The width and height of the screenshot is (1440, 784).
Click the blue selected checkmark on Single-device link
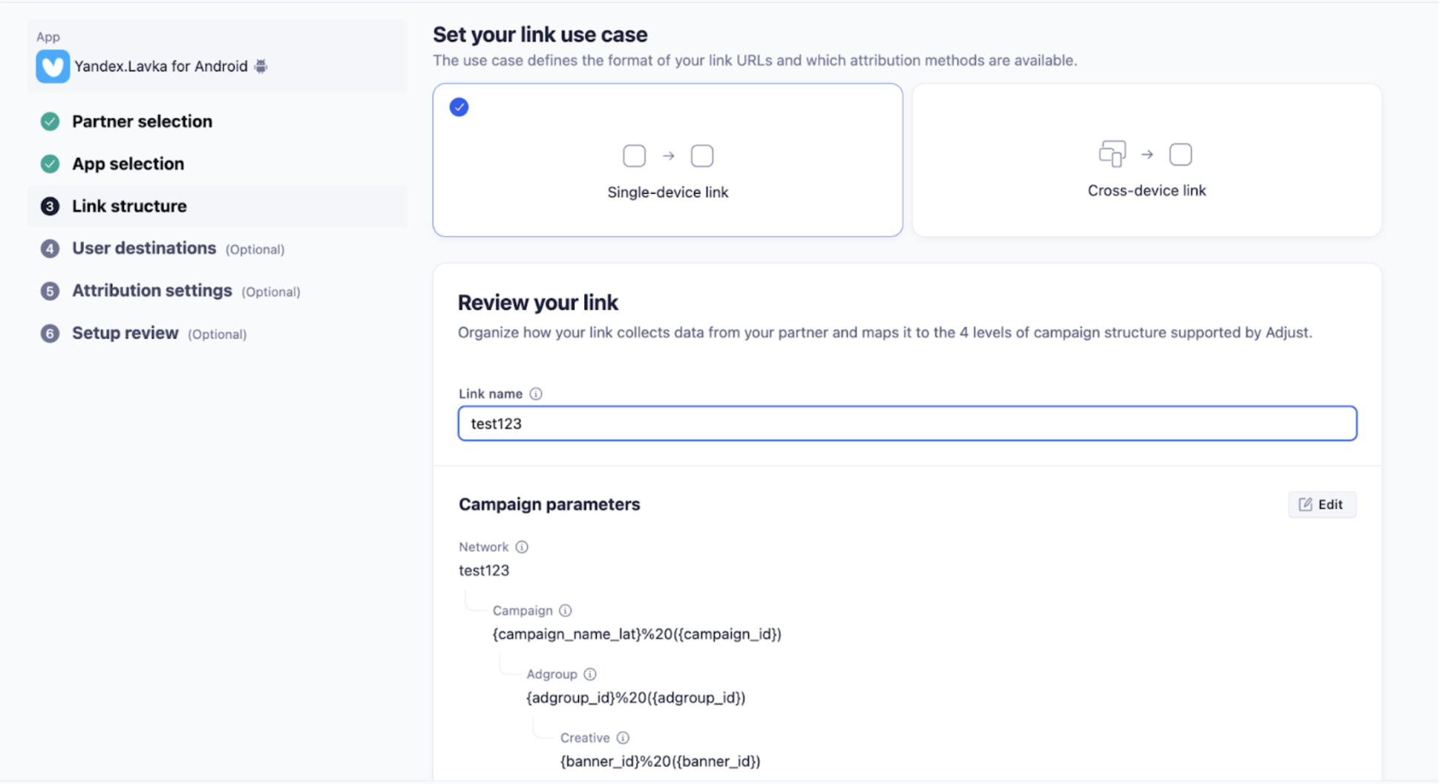point(459,107)
